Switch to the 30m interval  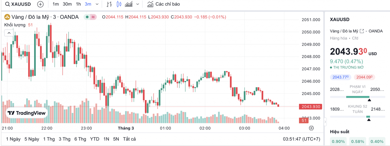(67, 4)
